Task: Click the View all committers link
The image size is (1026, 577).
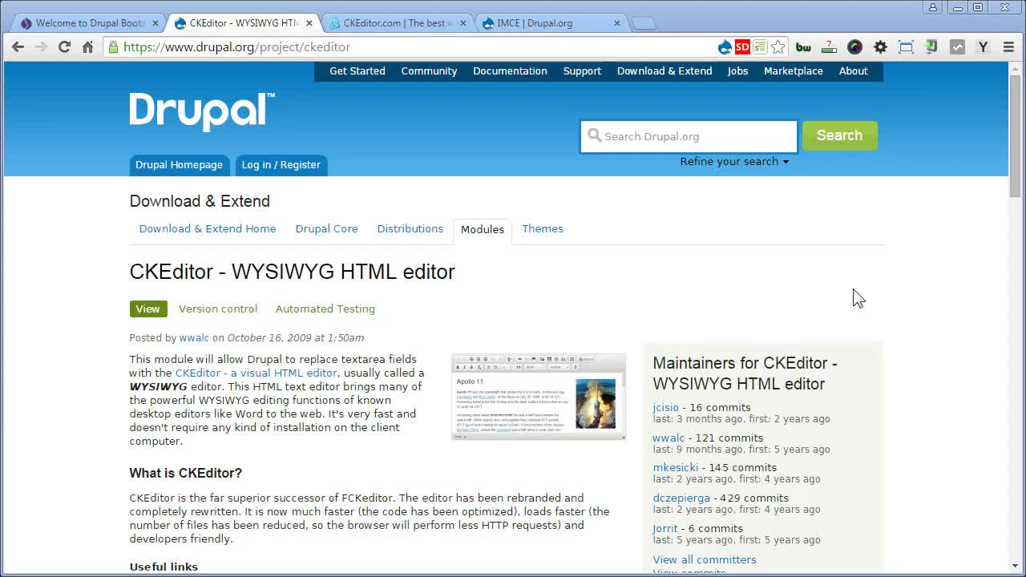Action: click(x=705, y=560)
